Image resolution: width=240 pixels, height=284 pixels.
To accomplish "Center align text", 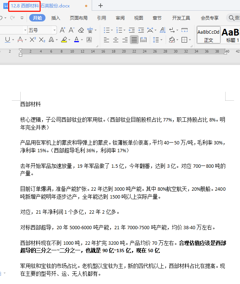I will pyautogui.click(x=116, y=40).
